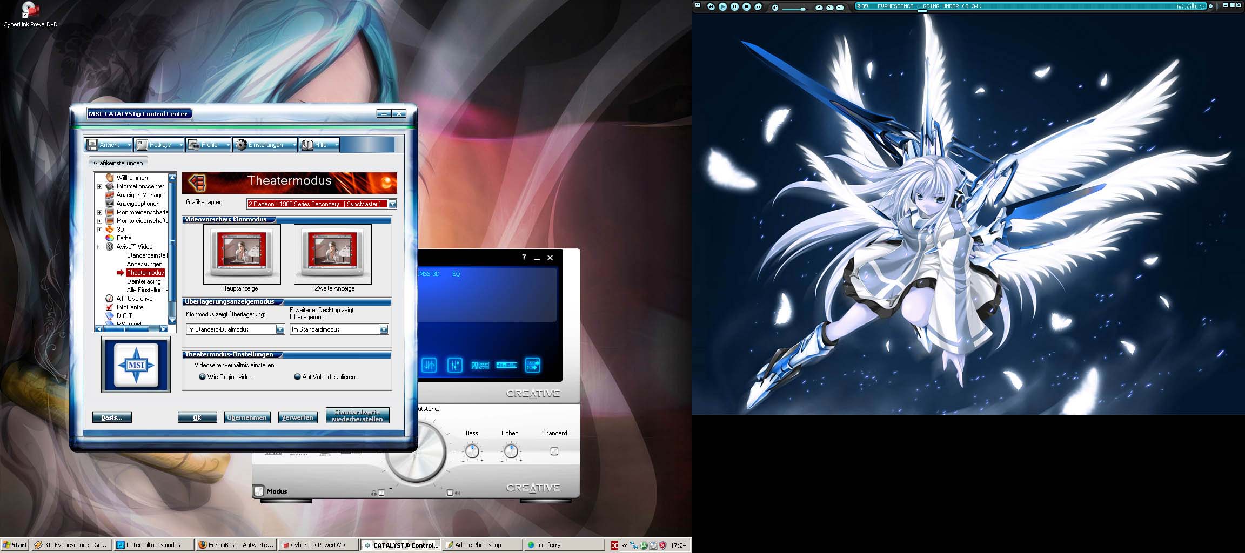This screenshot has height=553, width=1245.
Task: Open the Einstellungen menu in Catalyst
Action: pyautogui.click(x=265, y=145)
